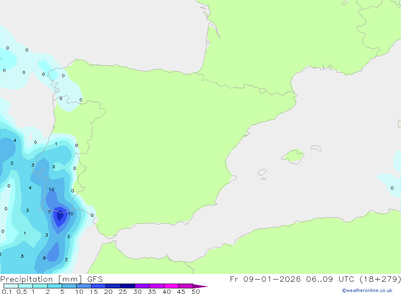This screenshot has height=294, width=401.
Task: Select the 5–10 mm legend color swatch
Action: (69, 286)
